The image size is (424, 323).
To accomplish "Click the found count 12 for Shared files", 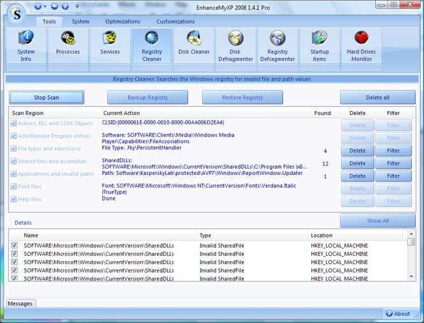I will tap(325, 164).
